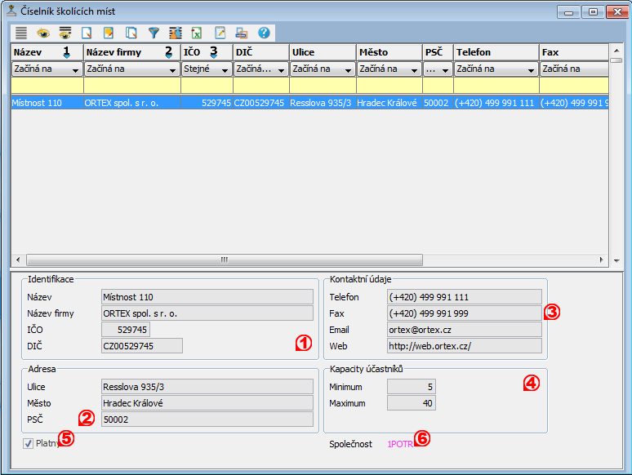This screenshot has width=632, height=475.
Task: Click the yellow filter cell under Název
Action: coord(47,86)
